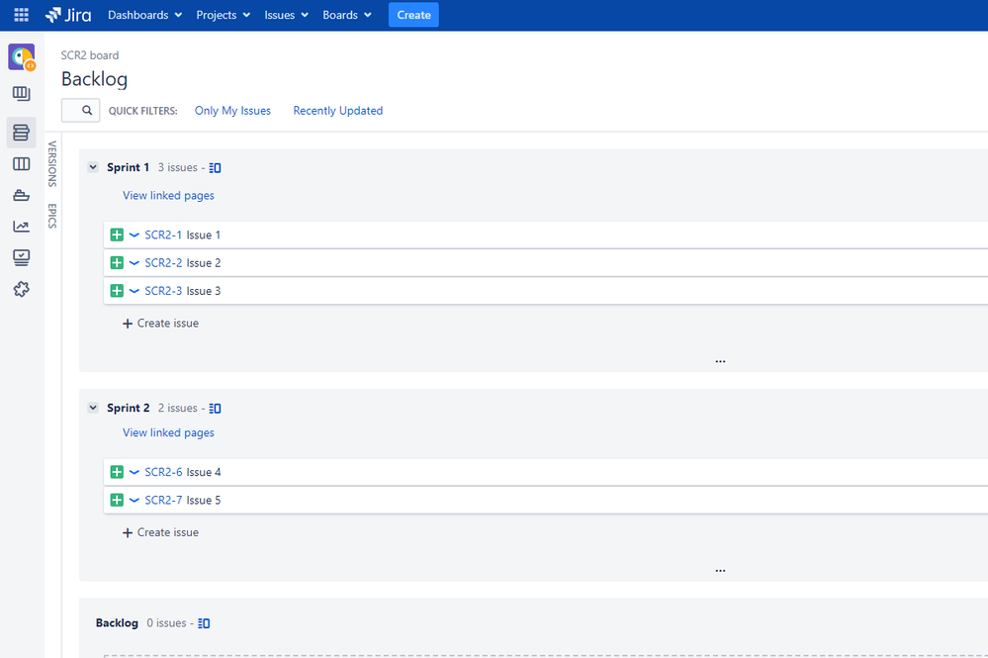Image resolution: width=988 pixels, height=658 pixels.
Task: View linked pages for Sprint 1
Action: click(168, 195)
